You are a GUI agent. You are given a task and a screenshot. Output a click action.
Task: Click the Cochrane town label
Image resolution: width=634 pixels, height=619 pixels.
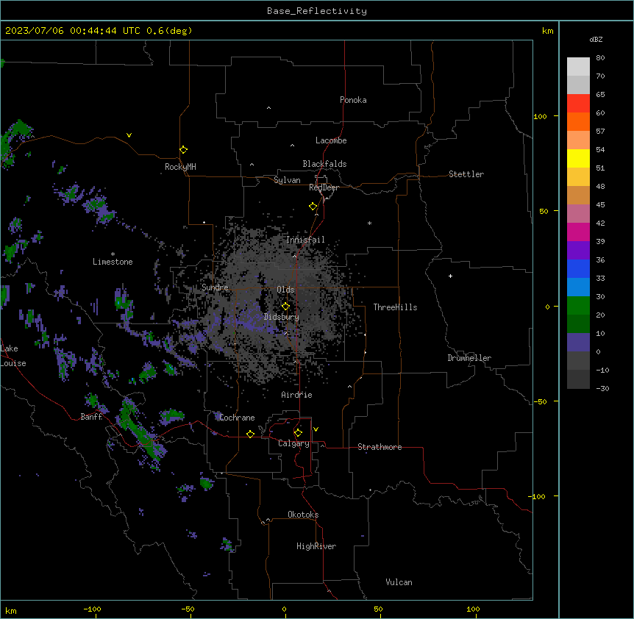click(237, 418)
